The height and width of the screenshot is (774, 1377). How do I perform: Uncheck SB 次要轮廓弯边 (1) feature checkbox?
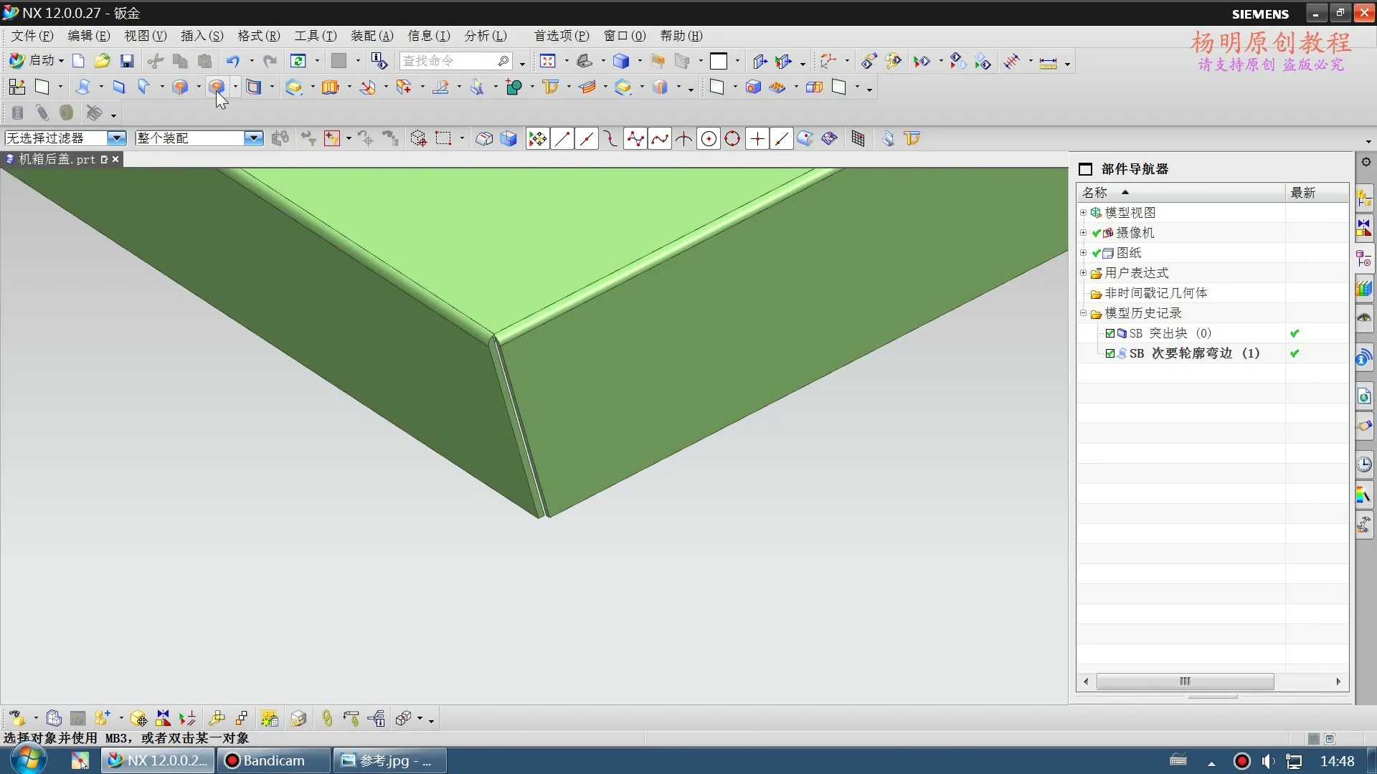(1110, 353)
